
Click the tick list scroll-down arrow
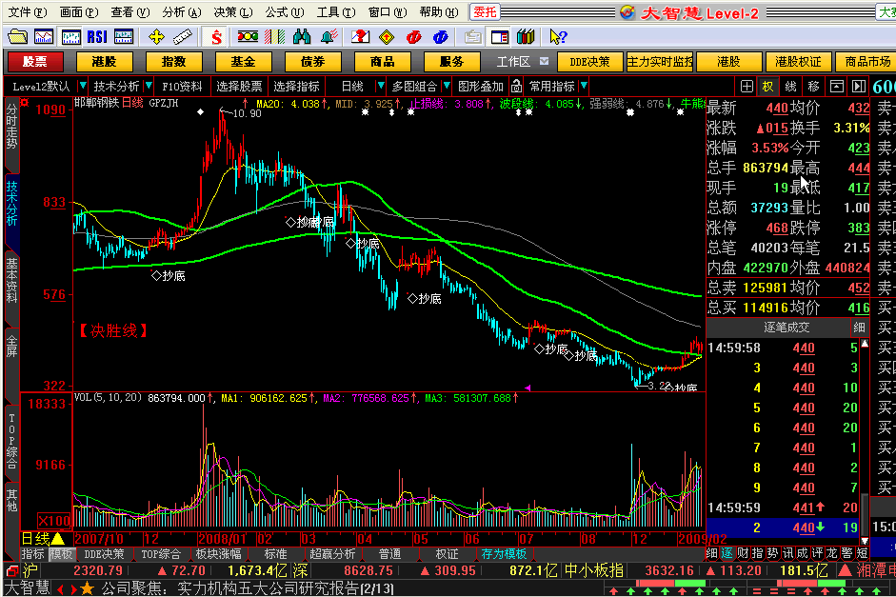point(865,541)
